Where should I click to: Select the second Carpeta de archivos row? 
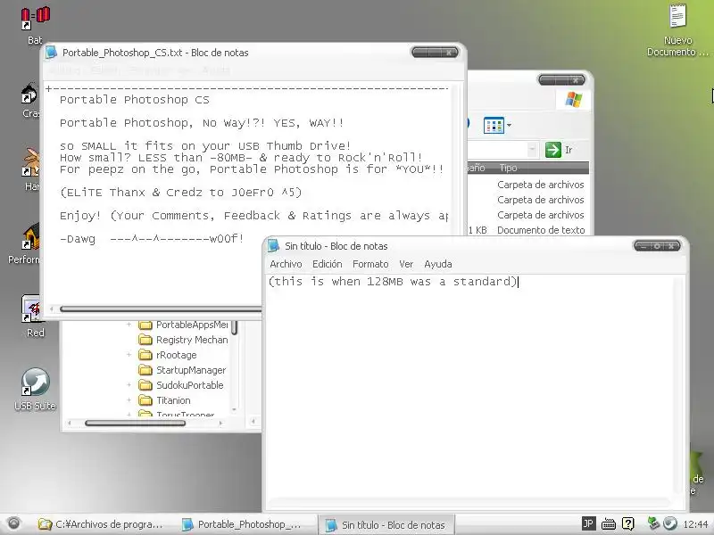pyautogui.click(x=541, y=200)
